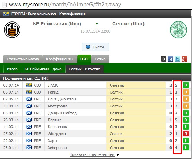Click Scotland flag in Сент-Джонстон row
192x159 pixels.
[29, 99]
